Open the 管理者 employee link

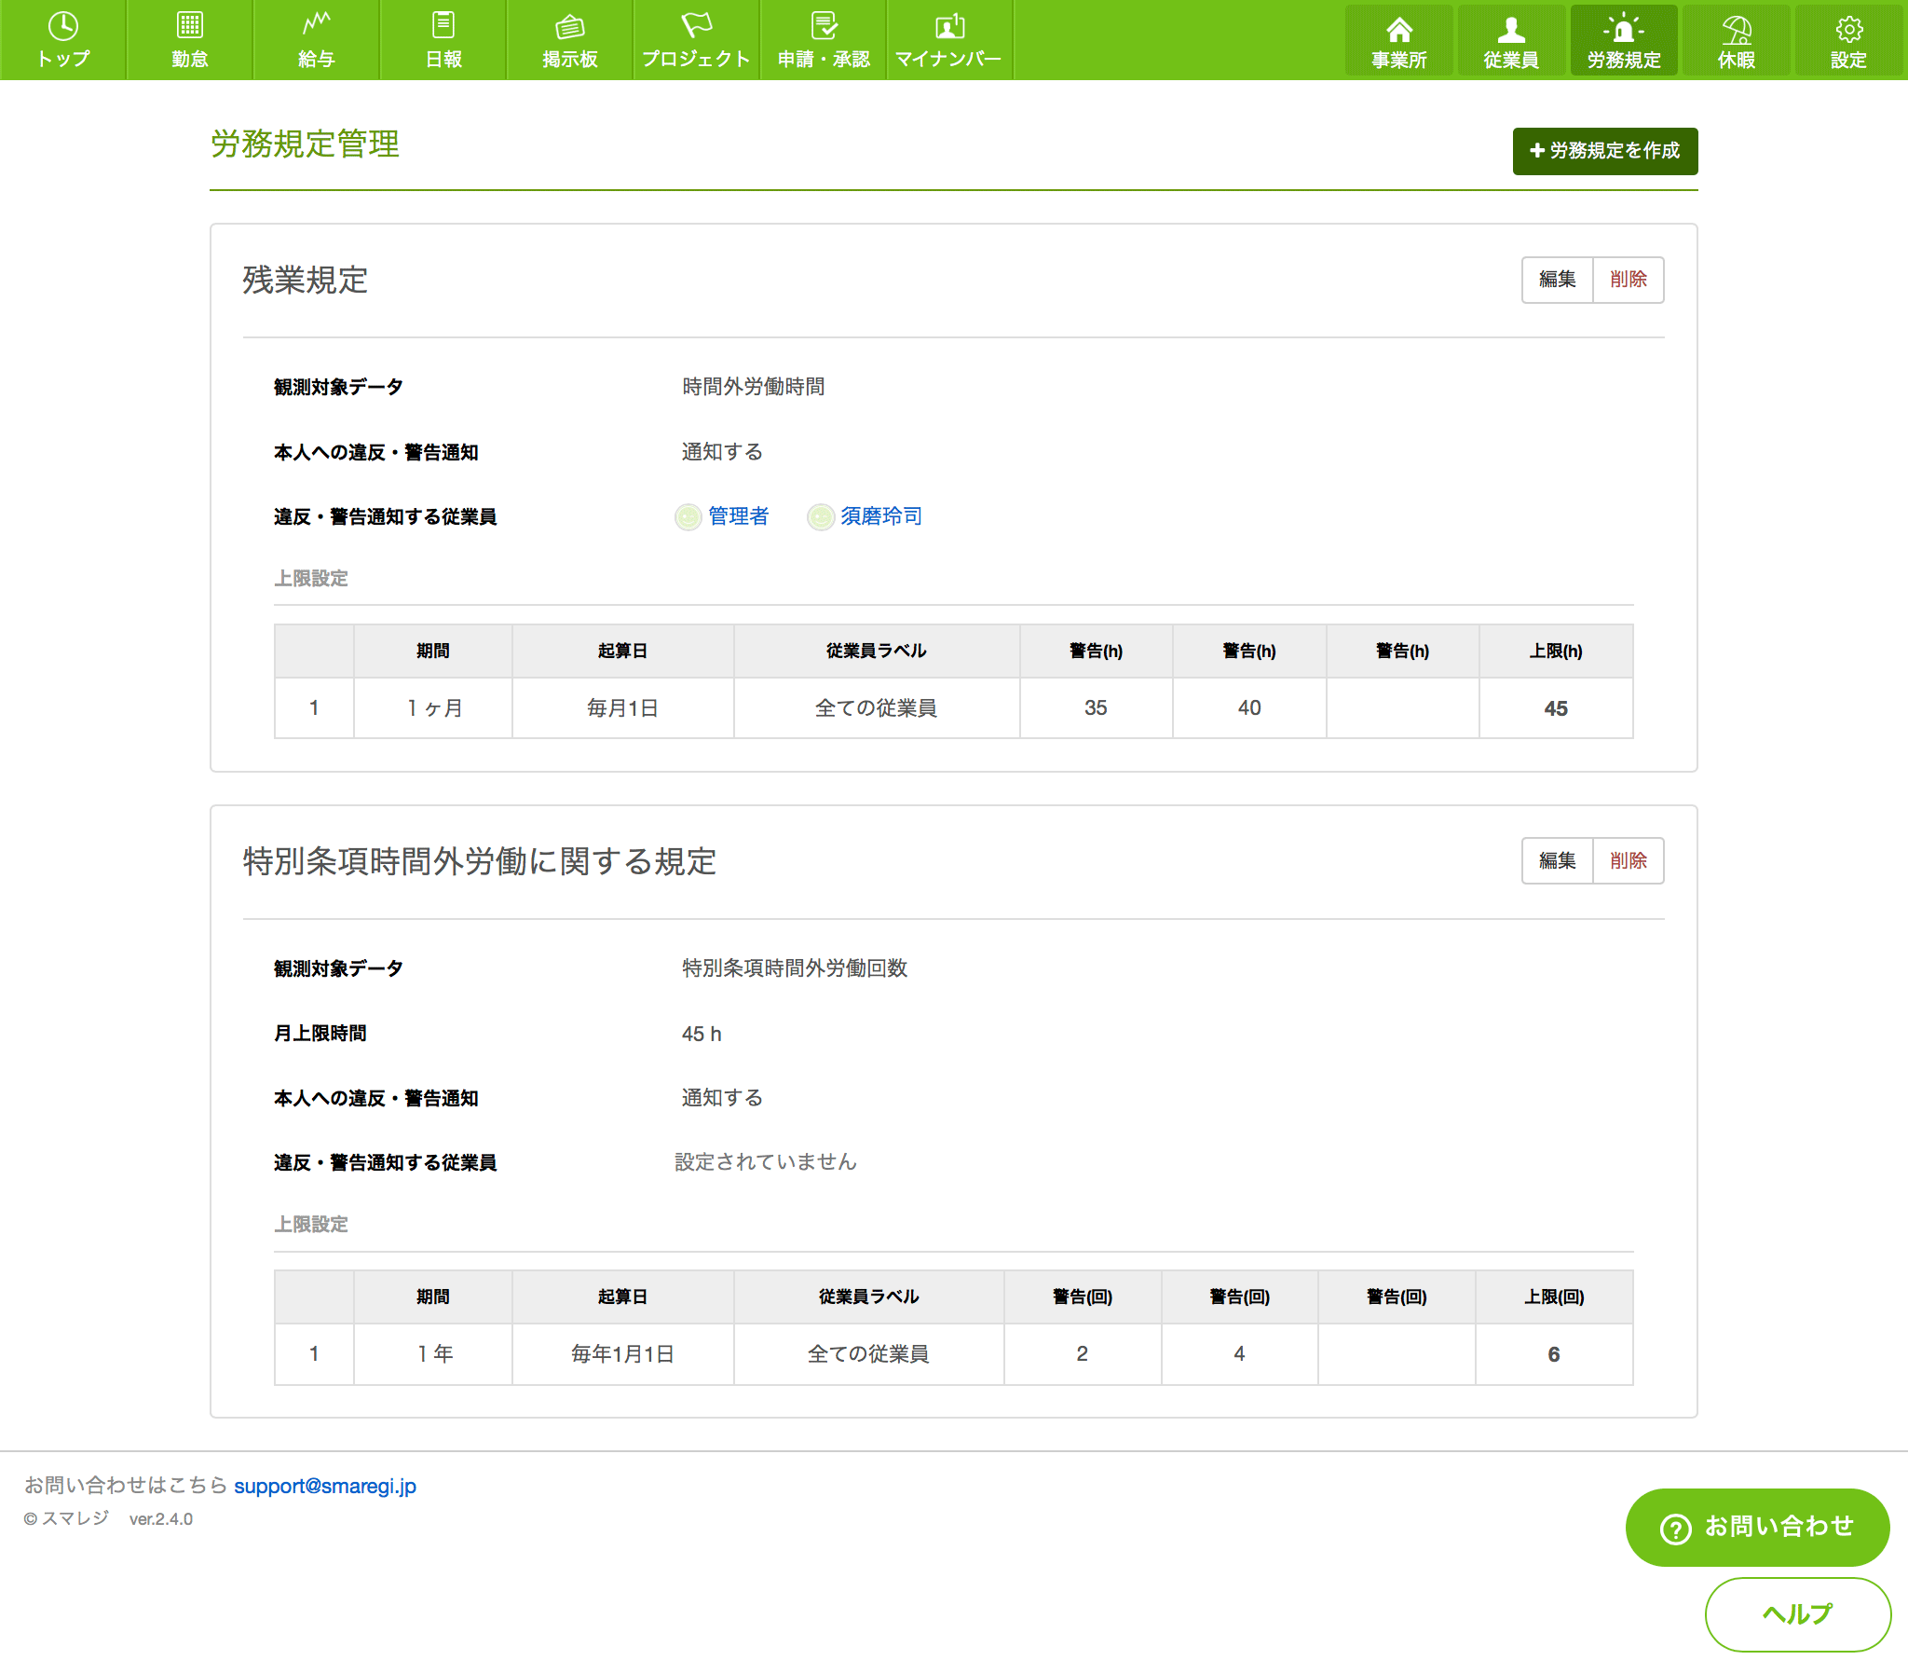point(738,516)
